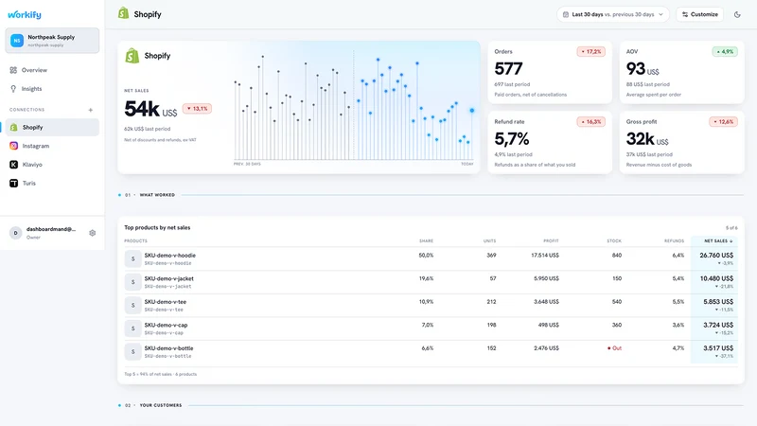Open the Instagram connection
Image resolution: width=757 pixels, height=426 pixels.
click(52, 146)
